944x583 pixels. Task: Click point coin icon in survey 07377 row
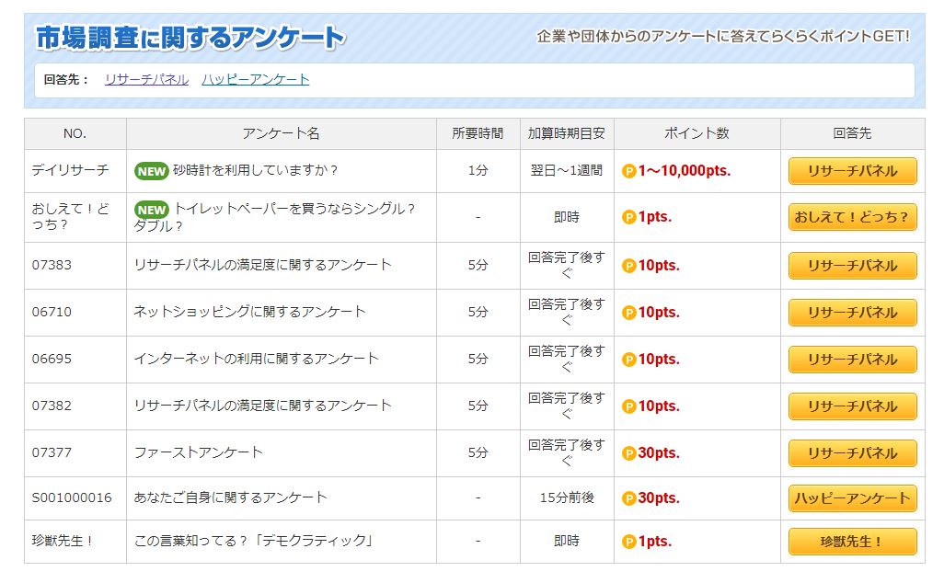coord(629,453)
